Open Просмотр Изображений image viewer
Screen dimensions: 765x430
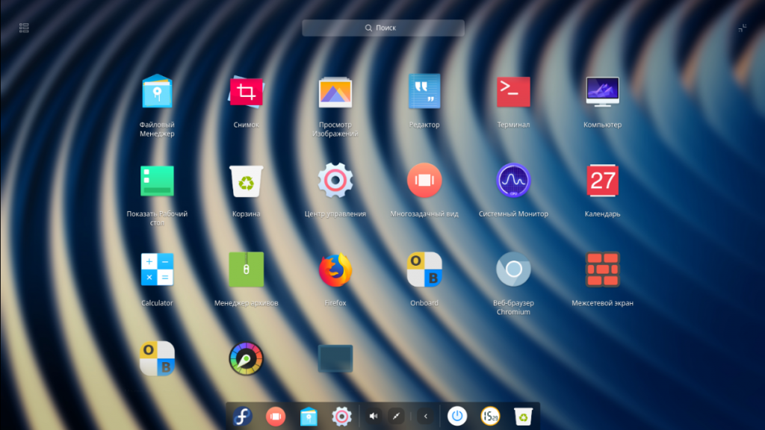click(335, 93)
